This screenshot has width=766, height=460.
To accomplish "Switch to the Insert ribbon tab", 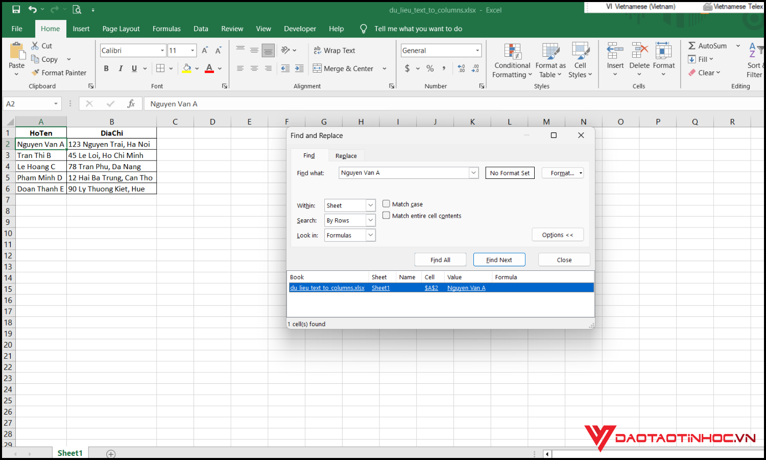I will coord(81,29).
